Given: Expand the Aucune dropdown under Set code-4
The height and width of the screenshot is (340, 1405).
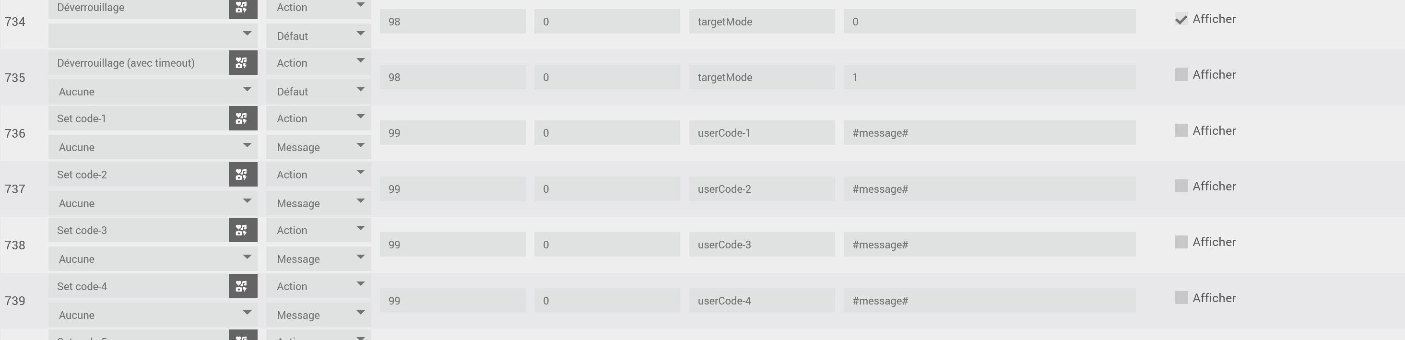Looking at the screenshot, I should click(x=152, y=316).
